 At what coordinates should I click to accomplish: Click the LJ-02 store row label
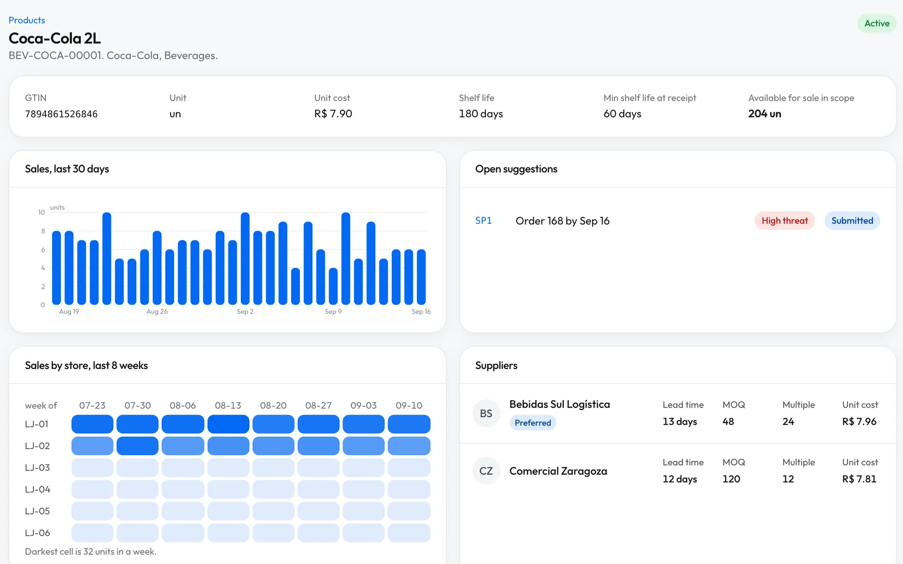point(38,446)
